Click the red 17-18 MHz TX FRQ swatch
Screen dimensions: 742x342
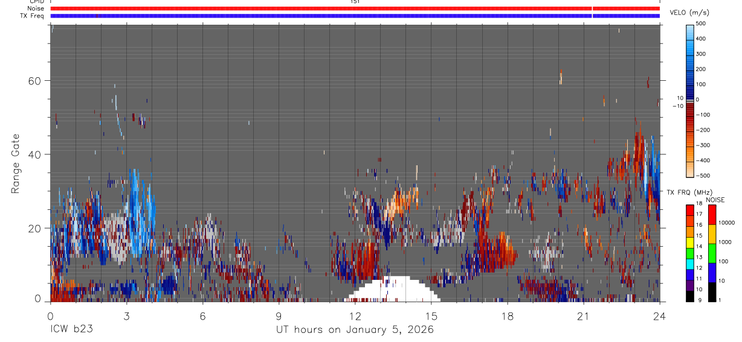click(x=689, y=211)
